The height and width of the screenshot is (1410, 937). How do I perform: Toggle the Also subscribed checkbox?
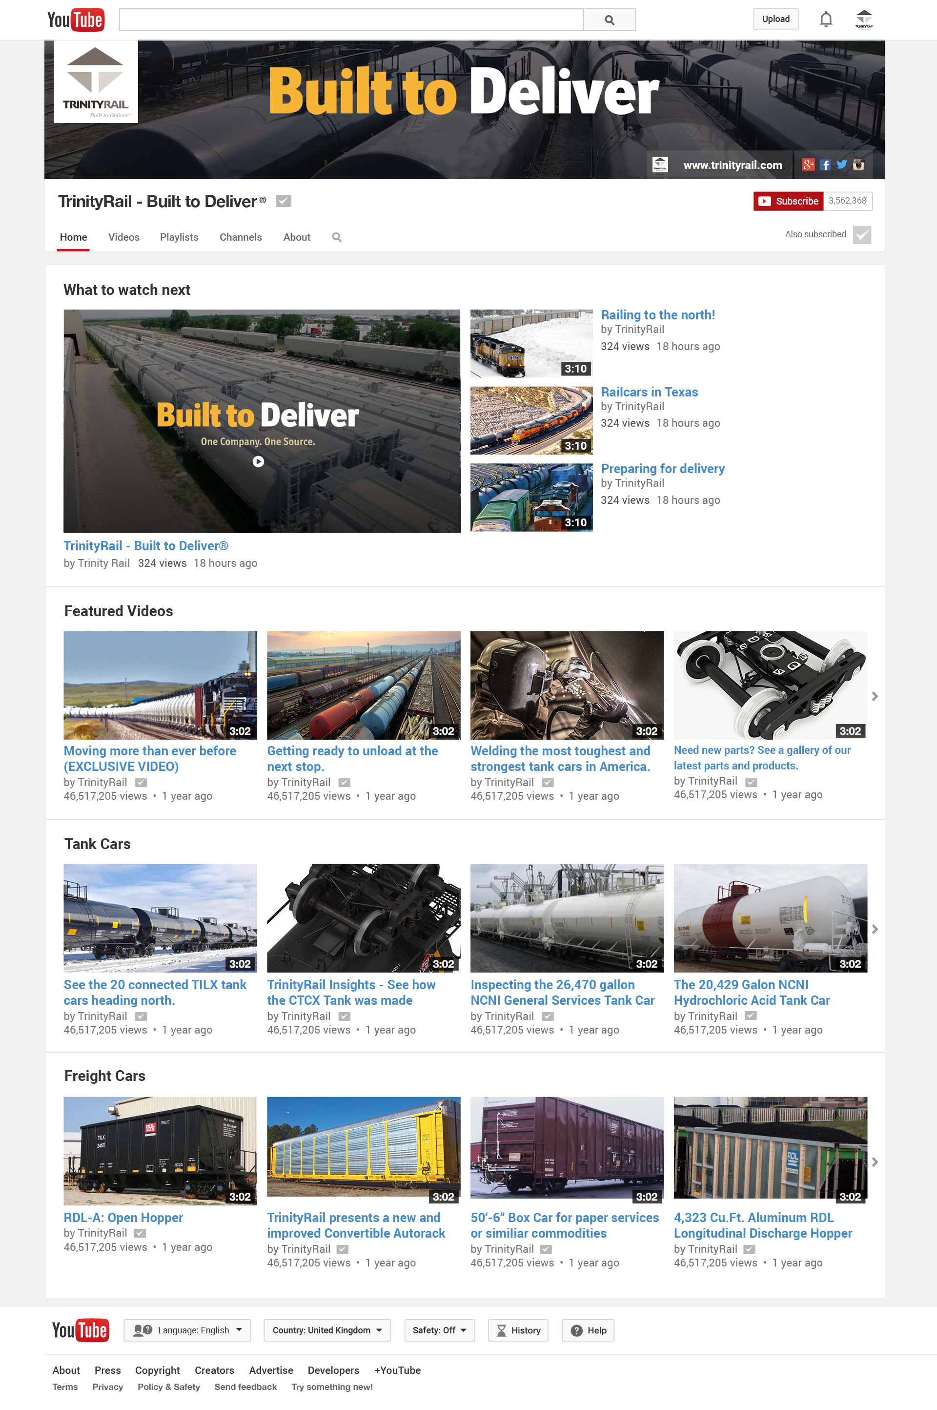861,235
